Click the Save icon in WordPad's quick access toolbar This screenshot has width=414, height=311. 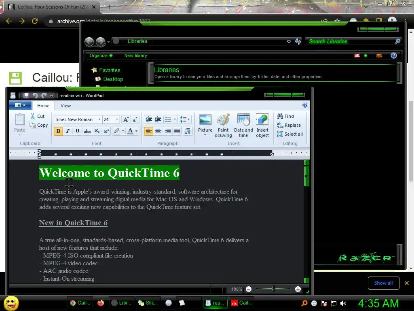(26, 96)
